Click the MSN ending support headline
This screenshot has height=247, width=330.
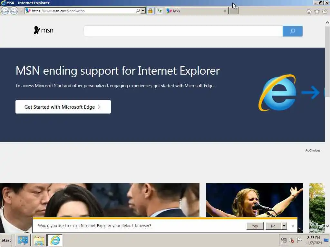pos(118,71)
